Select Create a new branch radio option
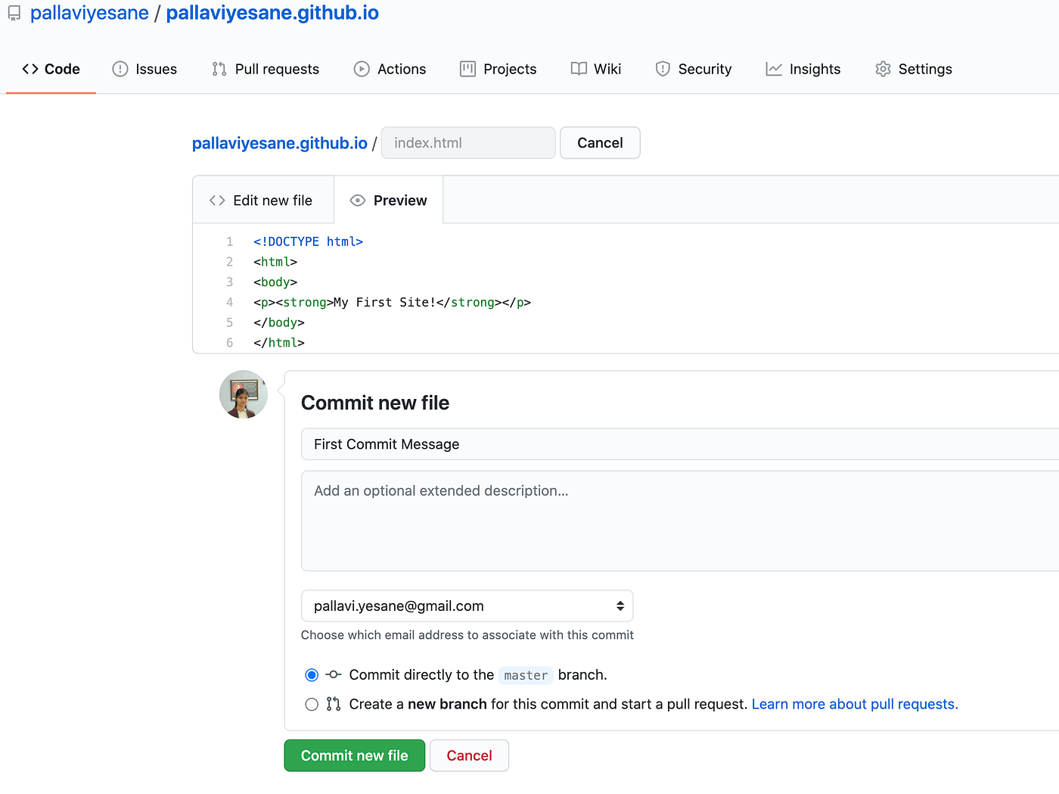The width and height of the screenshot is (1059, 794). coord(312,704)
